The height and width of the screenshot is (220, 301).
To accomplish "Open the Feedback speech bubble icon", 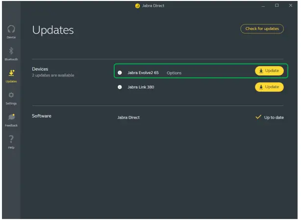I will pyautogui.click(x=11, y=117).
